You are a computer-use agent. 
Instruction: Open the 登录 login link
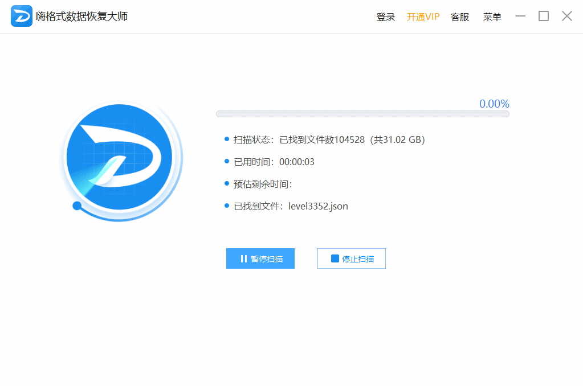click(x=386, y=17)
